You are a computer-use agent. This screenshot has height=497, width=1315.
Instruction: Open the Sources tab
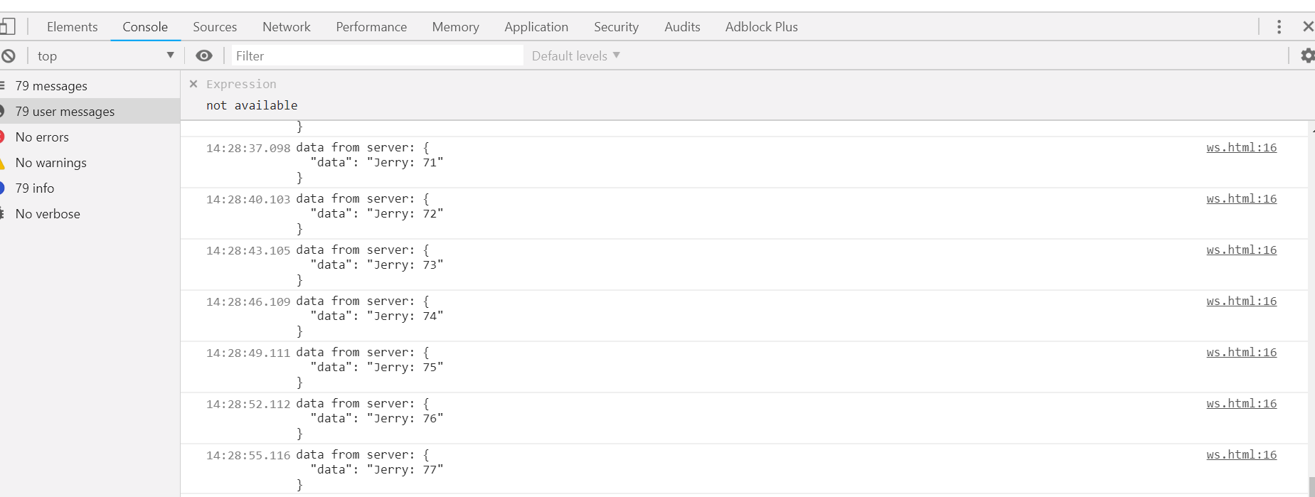pyautogui.click(x=215, y=27)
